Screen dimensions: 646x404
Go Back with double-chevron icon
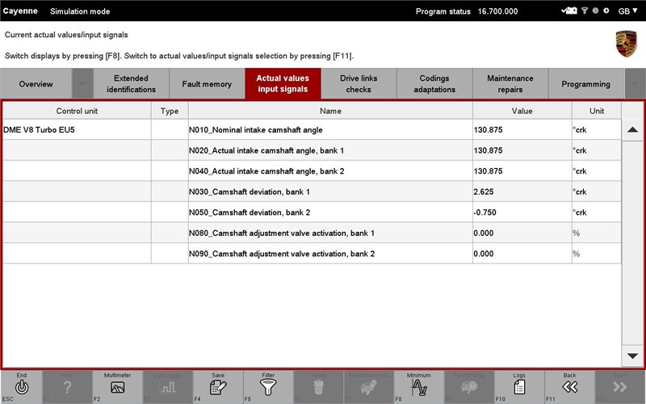click(569, 387)
